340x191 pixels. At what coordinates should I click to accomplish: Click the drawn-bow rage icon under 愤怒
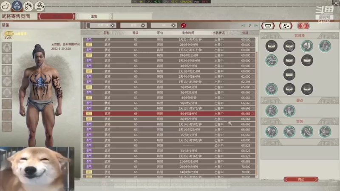pyautogui.click(x=325, y=132)
